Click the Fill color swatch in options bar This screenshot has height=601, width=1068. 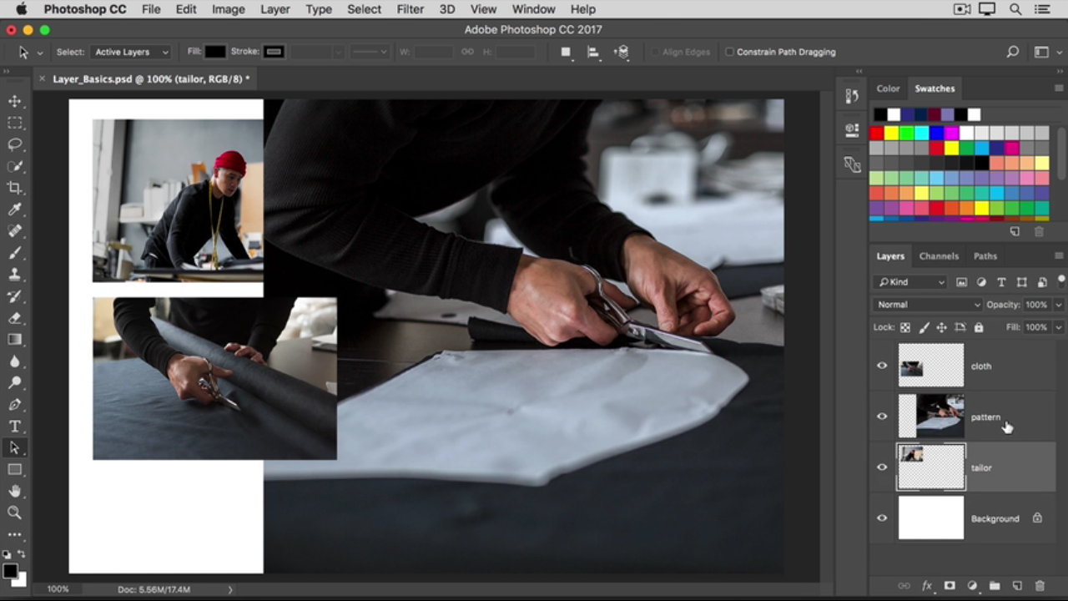[x=215, y=52]
